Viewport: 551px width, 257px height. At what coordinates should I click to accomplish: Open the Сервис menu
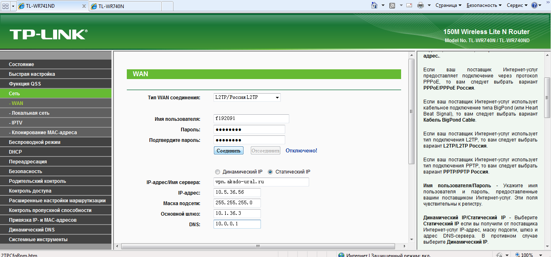coord(517,5)
